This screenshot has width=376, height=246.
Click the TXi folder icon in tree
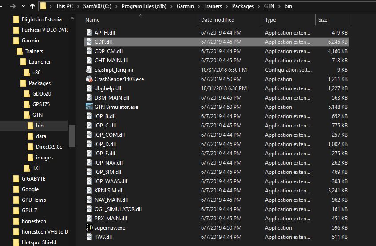[x=27, y=168]
